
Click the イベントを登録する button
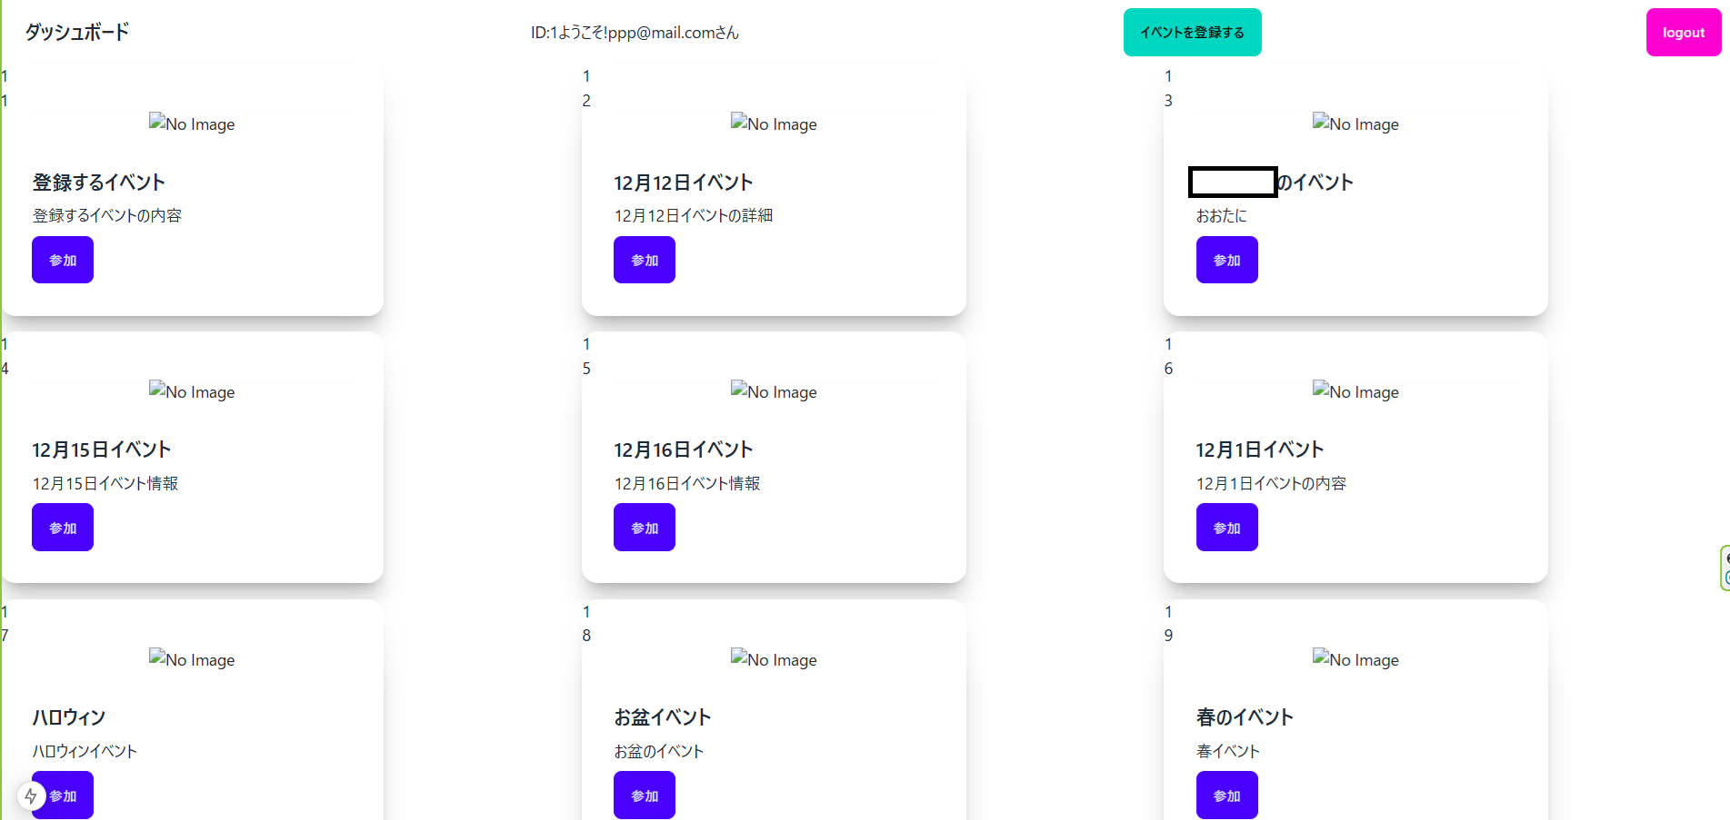coord(1192,33)
